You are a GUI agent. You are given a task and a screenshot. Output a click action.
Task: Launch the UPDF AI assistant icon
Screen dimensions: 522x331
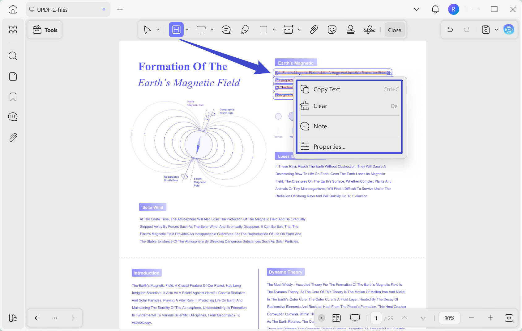tap(508, 30)
